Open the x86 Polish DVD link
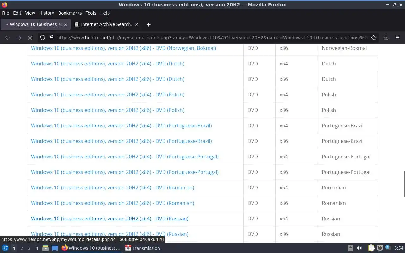Screen dimensions: 405x253 coord(108,110)
